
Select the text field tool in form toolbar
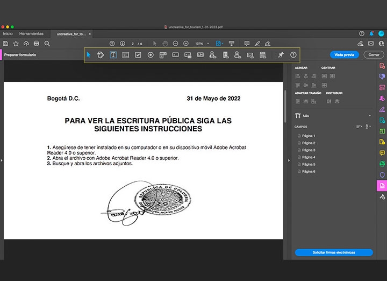click(x=113, y=55)
